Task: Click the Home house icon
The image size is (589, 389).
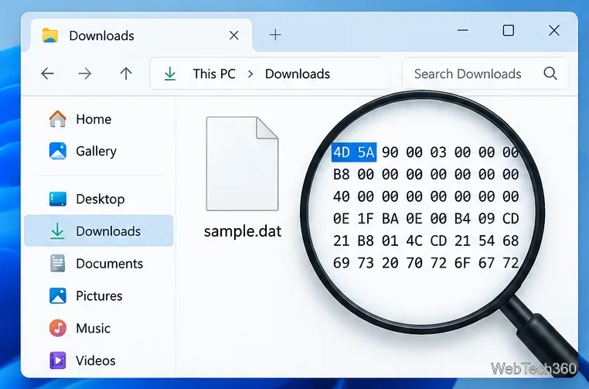Action: [57, 119]
